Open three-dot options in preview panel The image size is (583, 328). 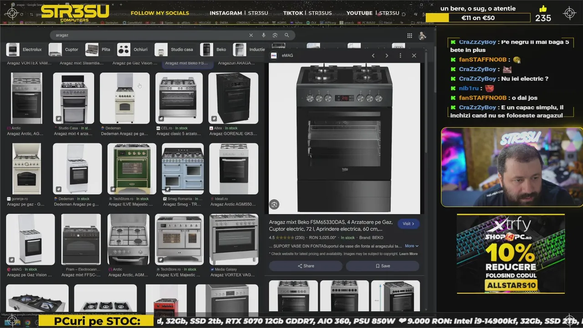click(x=400, y=56)
